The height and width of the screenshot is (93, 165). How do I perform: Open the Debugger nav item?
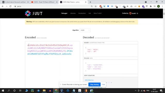pos(64,13)
